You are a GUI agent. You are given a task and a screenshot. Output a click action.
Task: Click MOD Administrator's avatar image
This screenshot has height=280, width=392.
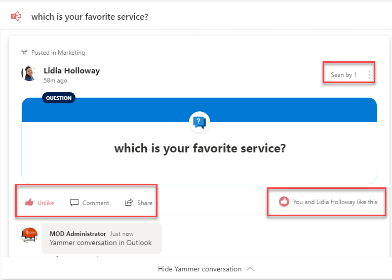pyautogui.click(x=30, y=235)
